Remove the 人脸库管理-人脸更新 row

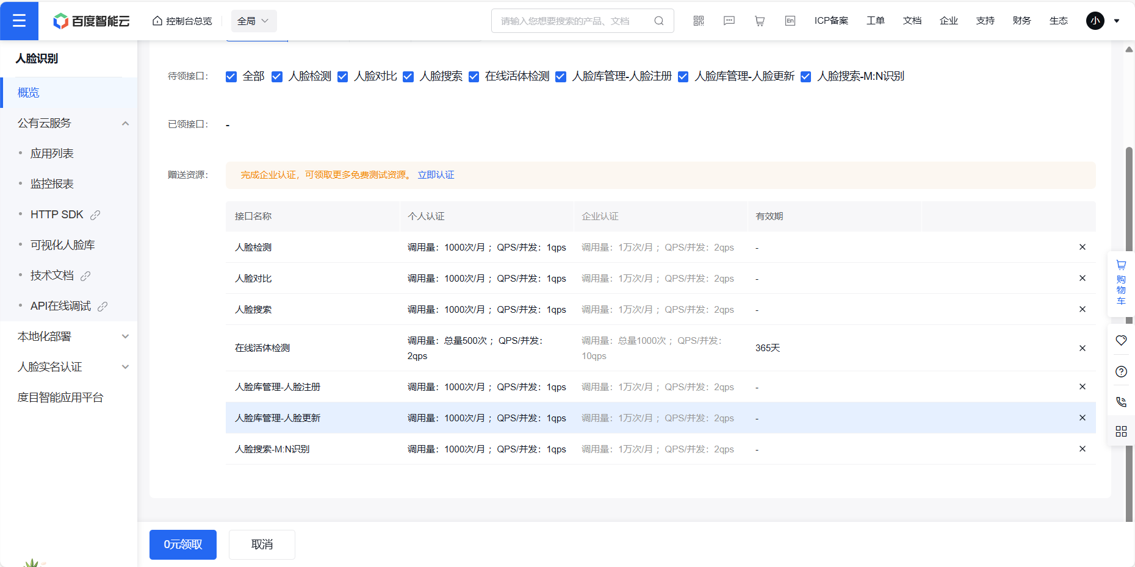(1083, 418)
